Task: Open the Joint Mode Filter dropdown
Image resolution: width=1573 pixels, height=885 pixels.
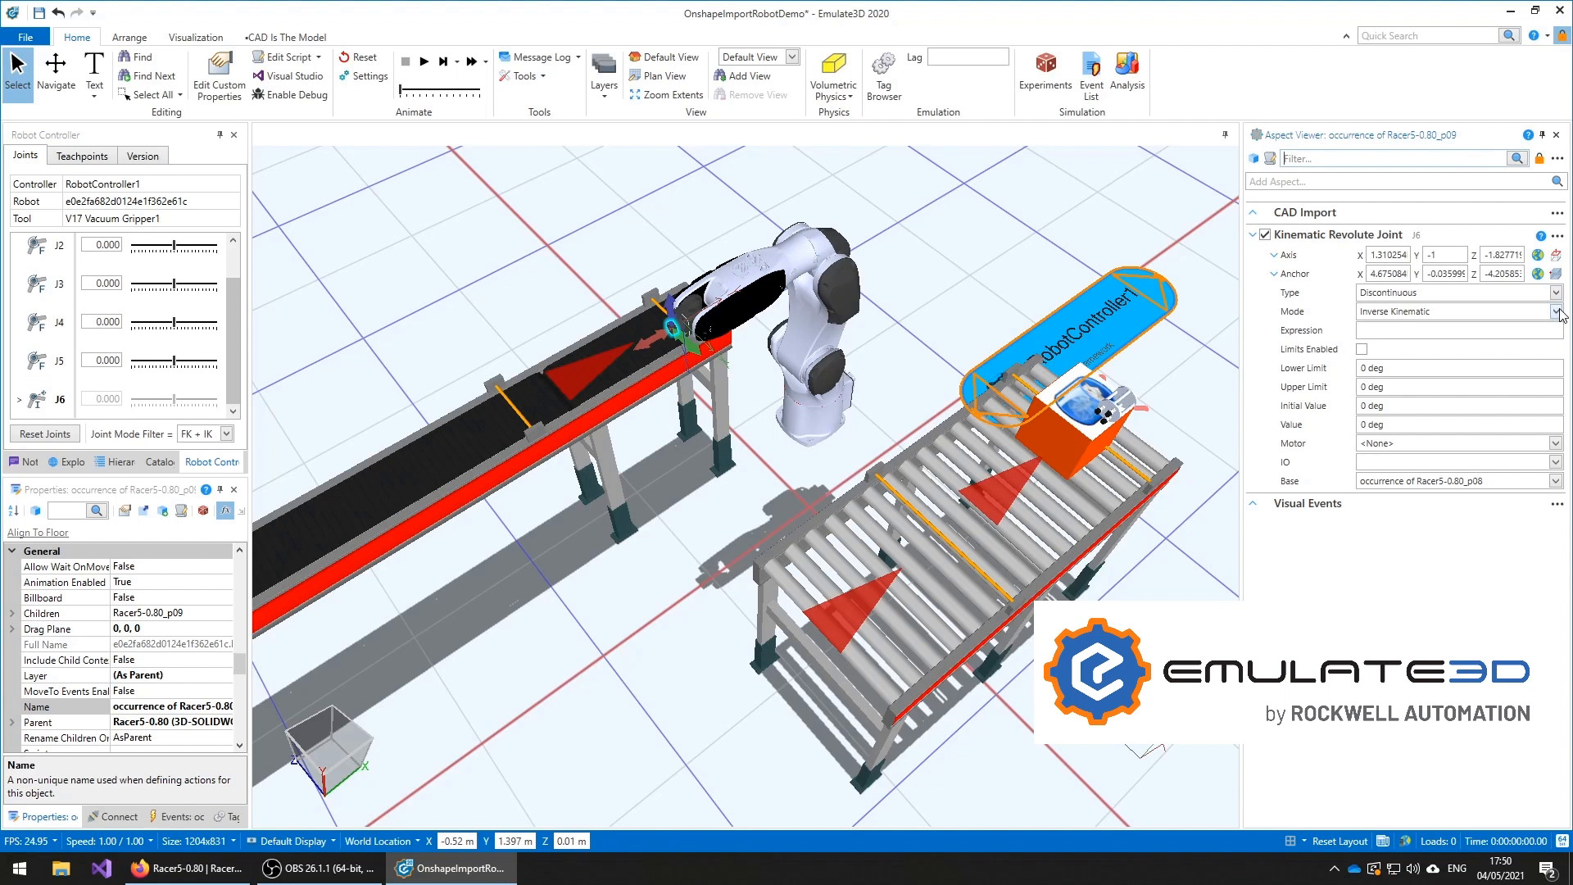Action: click(x=227, y=434)
